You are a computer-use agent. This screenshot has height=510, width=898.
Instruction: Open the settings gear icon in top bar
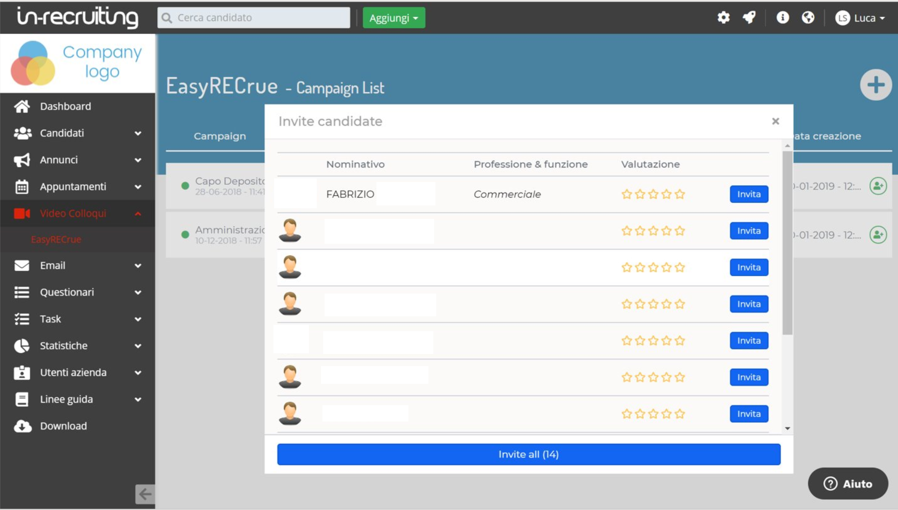[x=723, y=17]
